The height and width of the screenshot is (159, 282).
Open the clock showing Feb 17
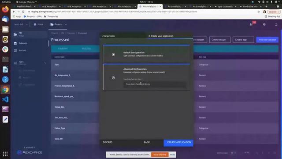pos(146,2)
